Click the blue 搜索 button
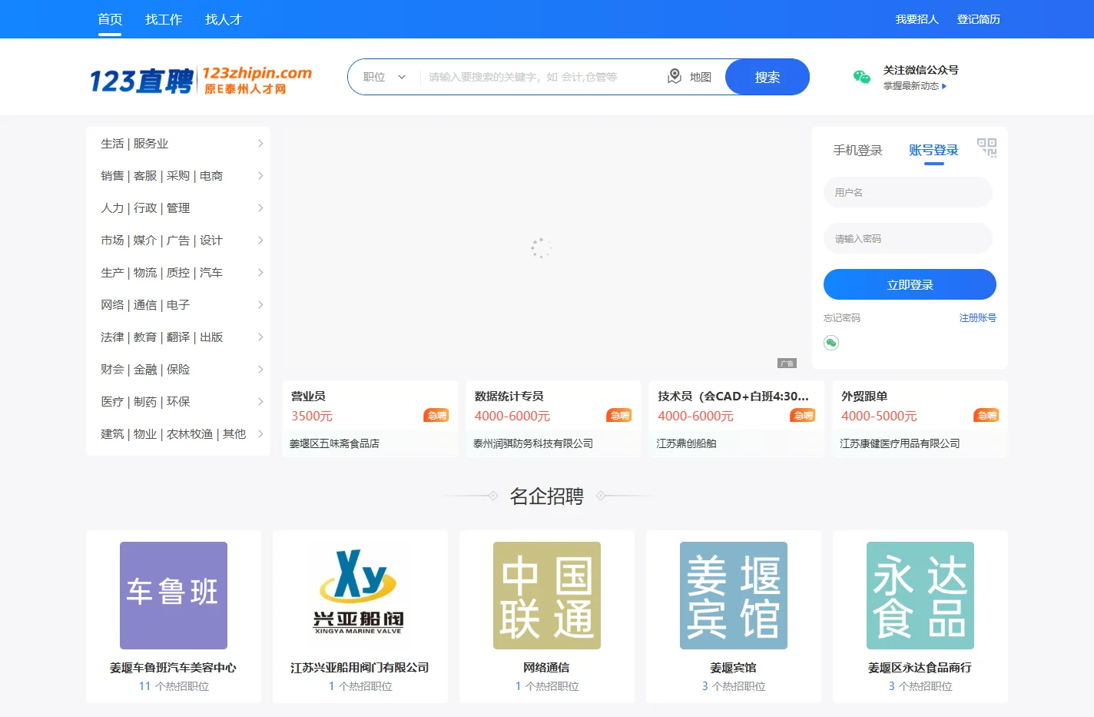This screenshot has height=717, width=1094. [x=767, y=77]
